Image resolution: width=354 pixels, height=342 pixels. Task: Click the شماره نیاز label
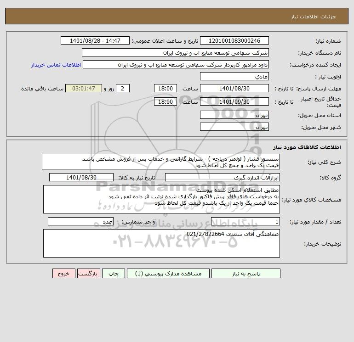pos(328,41)
